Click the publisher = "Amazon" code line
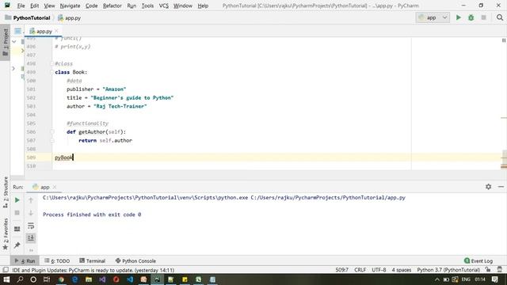 coord(97,89)
